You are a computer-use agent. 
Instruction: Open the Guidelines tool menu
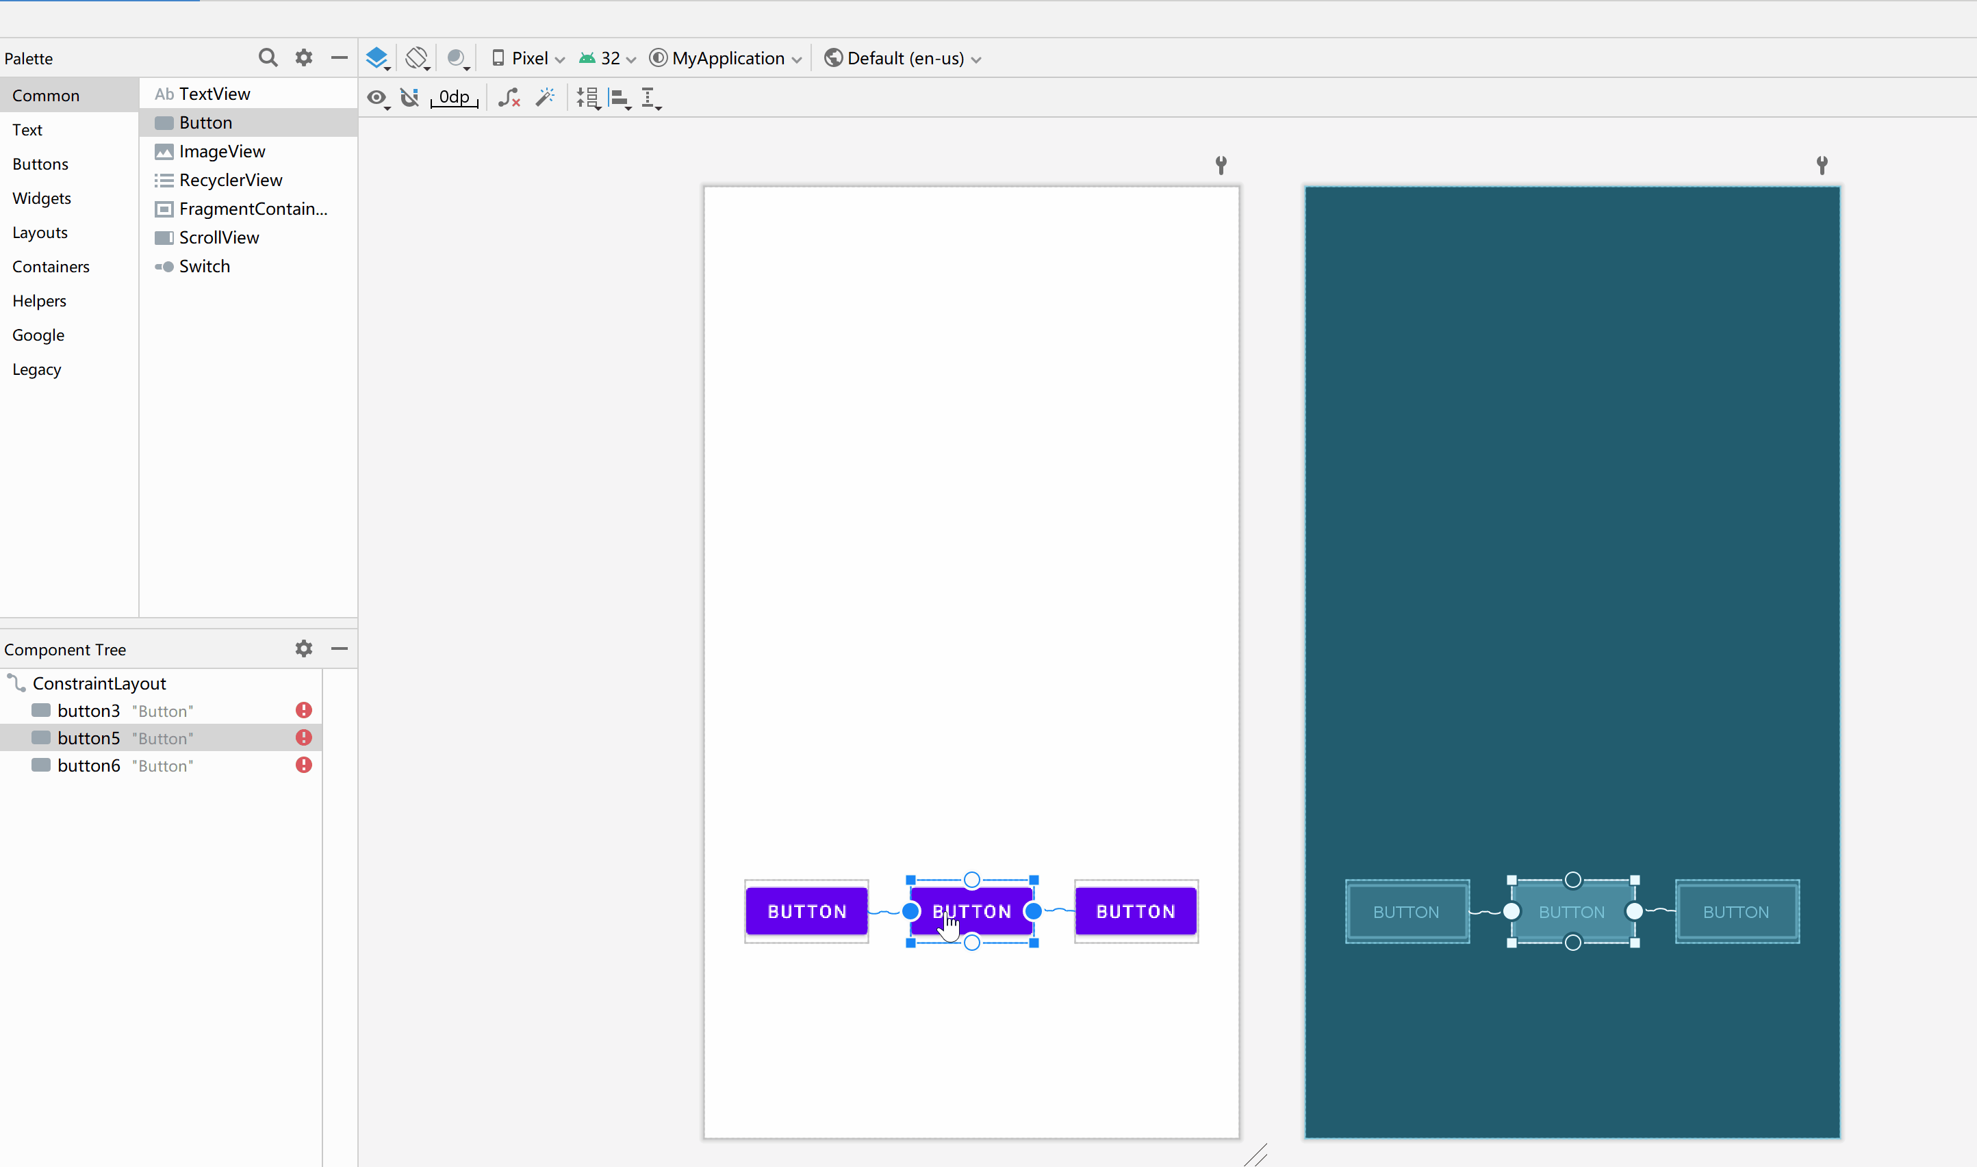coord(650,98)
